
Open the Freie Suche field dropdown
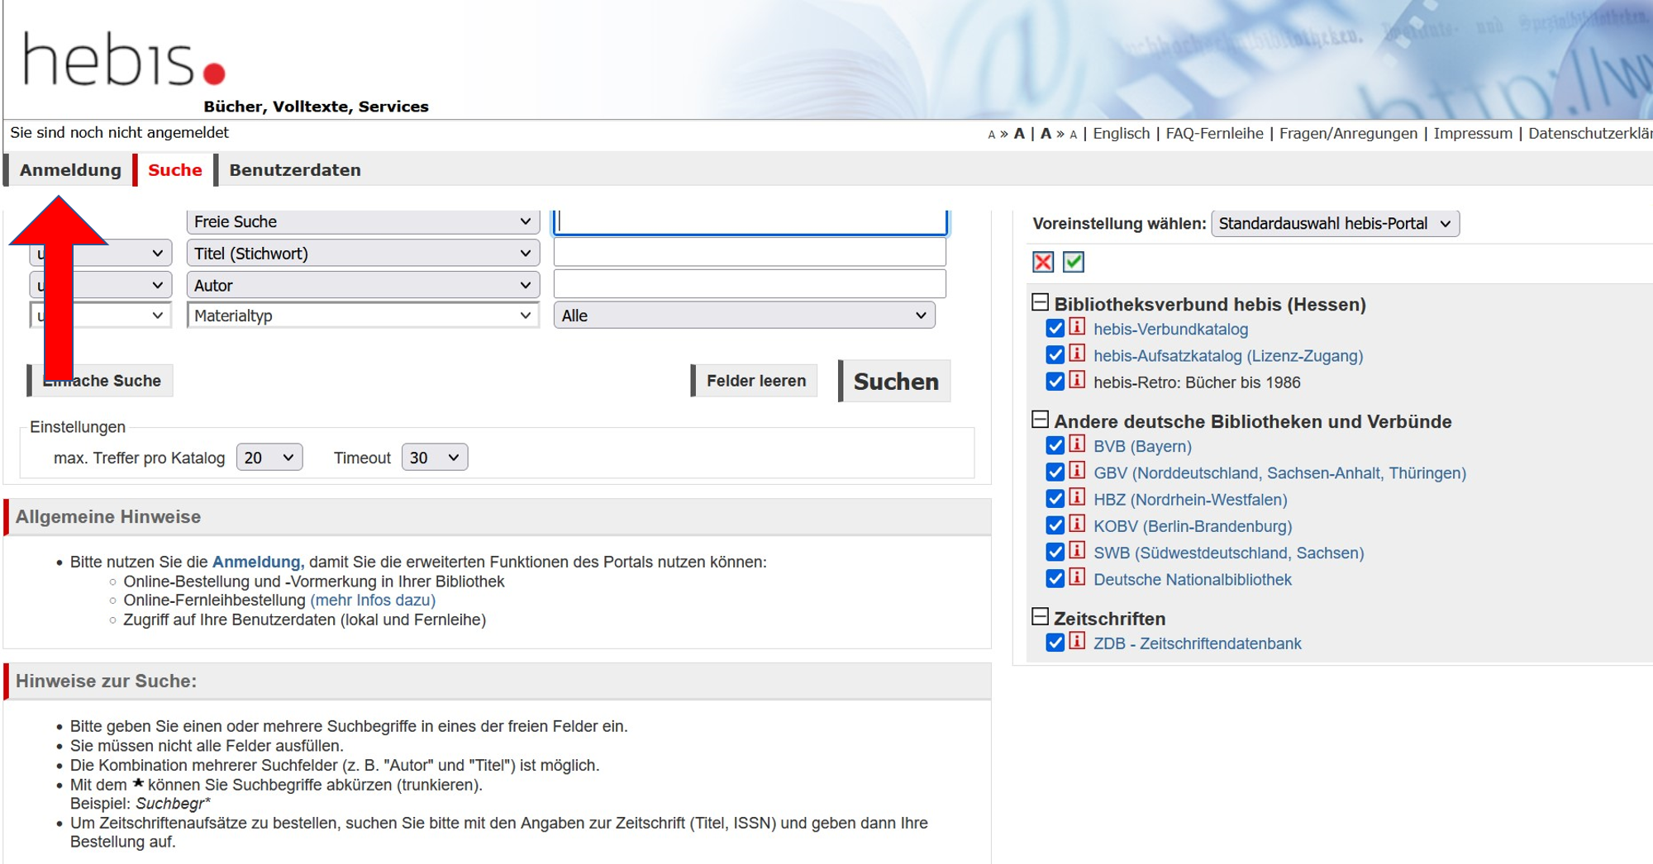click(x=363, y=221)
